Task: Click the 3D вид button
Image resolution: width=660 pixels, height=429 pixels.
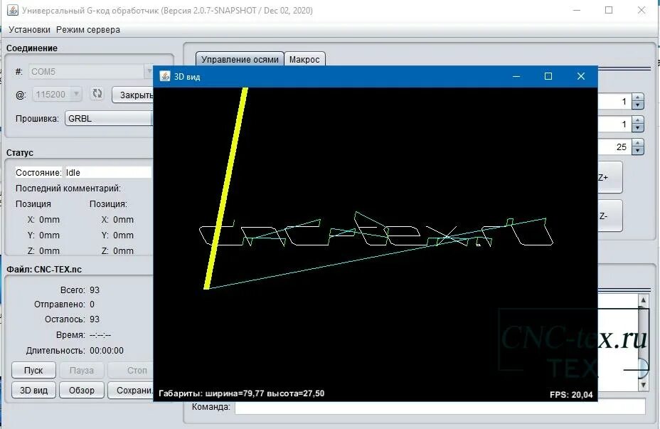Action: 33,391
